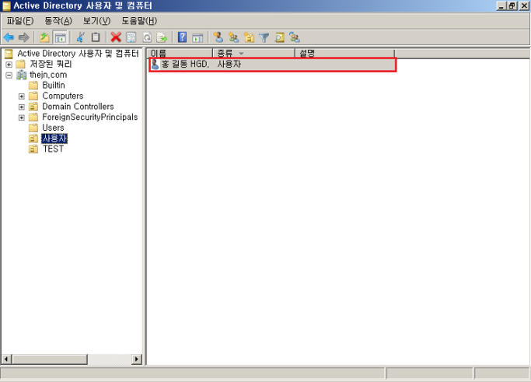The image size is (531, 382).
Task: Create a new user with toolbar icon
Action: [x=218, y=37]
